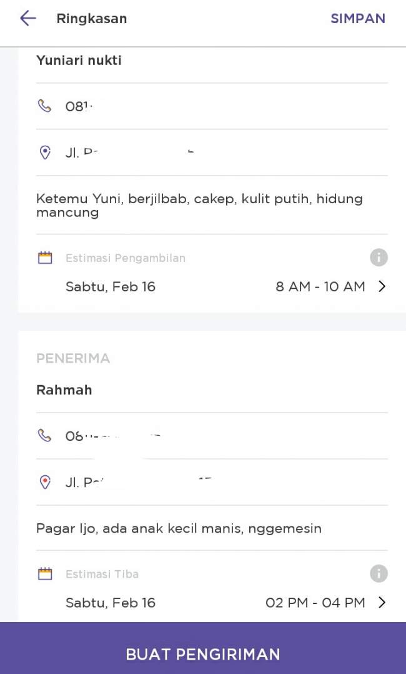The image size is (406, 674).
Task: Expand pickup time 8 AM - 10 AM chevron
Action: [382, 286]
